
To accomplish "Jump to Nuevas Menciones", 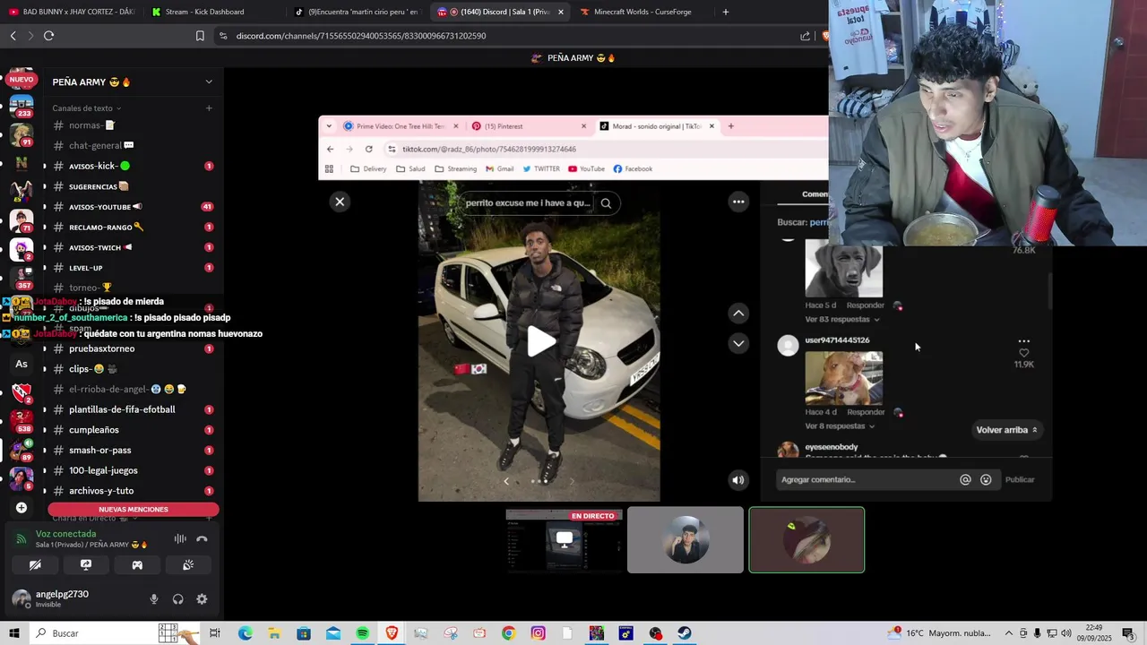I will [133, 509].
